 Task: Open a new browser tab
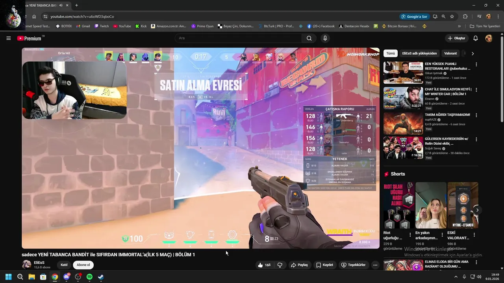[76, 6]
